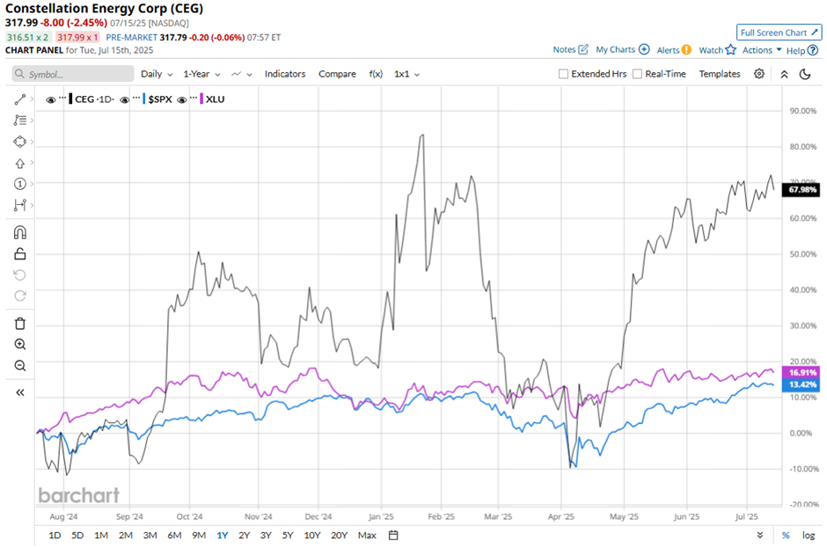Open the Indicators menu
Viewport: 827px width, 548px height.
click(285, 74)
